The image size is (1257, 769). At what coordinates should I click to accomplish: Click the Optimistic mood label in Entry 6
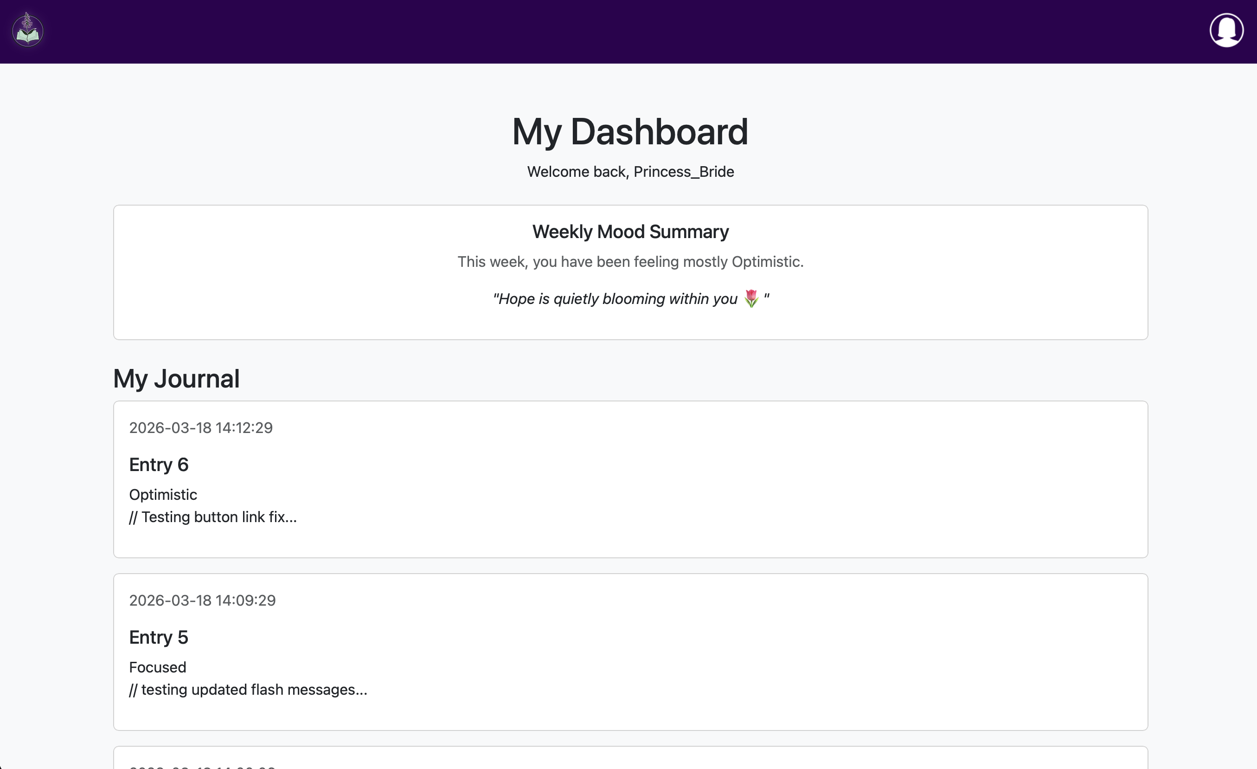tap(163, 494)
